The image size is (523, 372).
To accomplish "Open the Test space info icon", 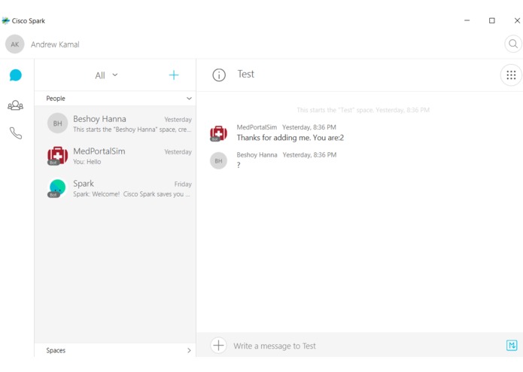I will pos(219,75).
